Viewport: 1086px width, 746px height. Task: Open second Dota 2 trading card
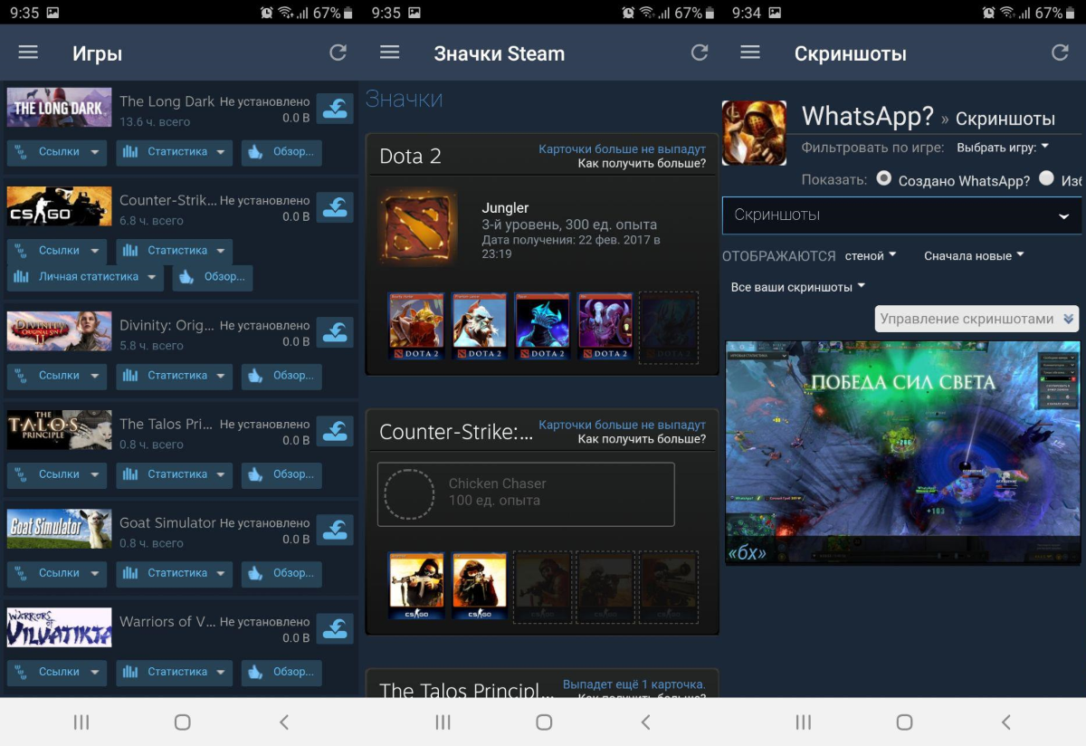480,326
